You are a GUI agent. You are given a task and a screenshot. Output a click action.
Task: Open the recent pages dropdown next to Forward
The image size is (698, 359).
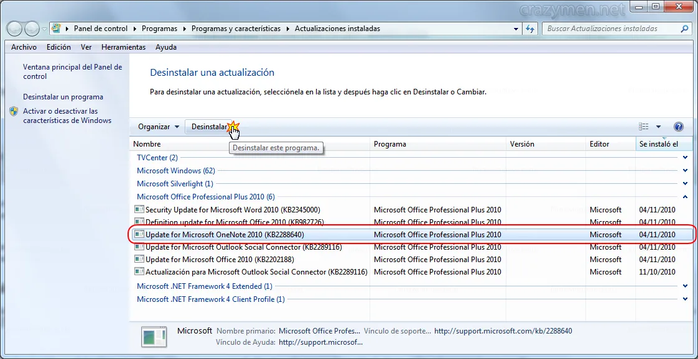pos(45,29)
